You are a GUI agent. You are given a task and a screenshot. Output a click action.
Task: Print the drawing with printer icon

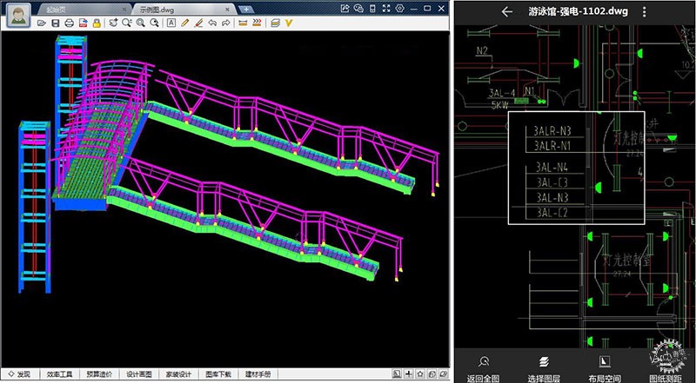70,23
